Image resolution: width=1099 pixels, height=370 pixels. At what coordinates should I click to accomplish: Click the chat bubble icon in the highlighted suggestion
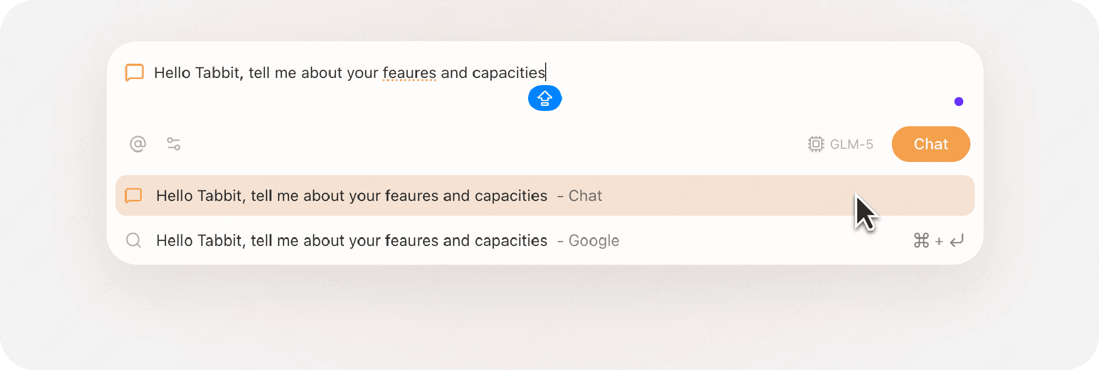pyautogui.click(x=134, y=195)
